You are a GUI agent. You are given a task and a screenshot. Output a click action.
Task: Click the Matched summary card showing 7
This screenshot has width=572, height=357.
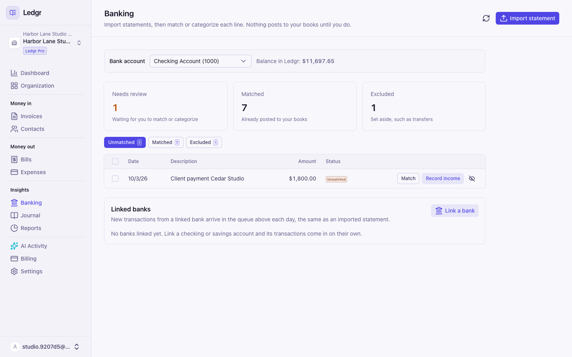295,106
